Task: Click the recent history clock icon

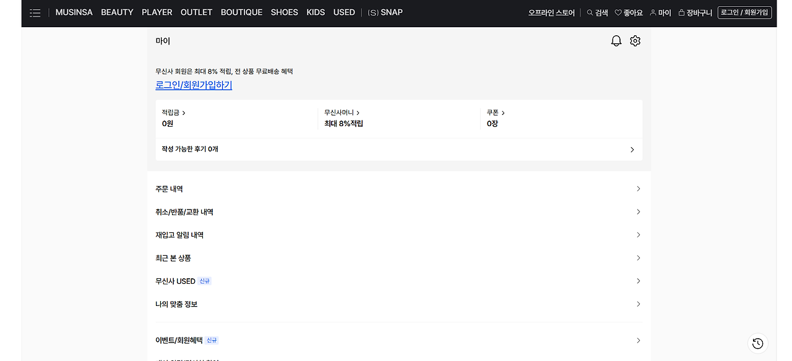Action: 758,344
